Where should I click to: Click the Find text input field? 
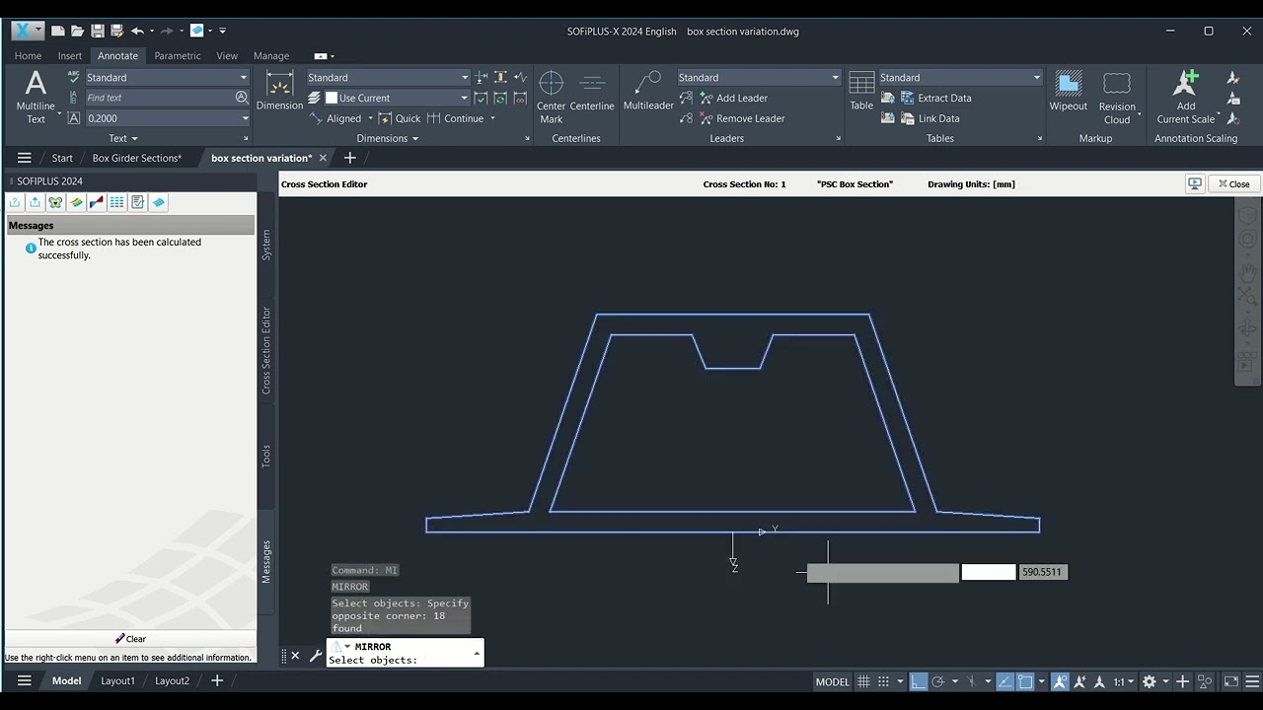coord(159,98)
